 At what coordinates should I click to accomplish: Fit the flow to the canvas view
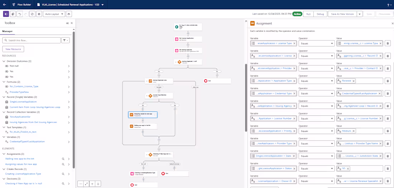click(86, 184)
